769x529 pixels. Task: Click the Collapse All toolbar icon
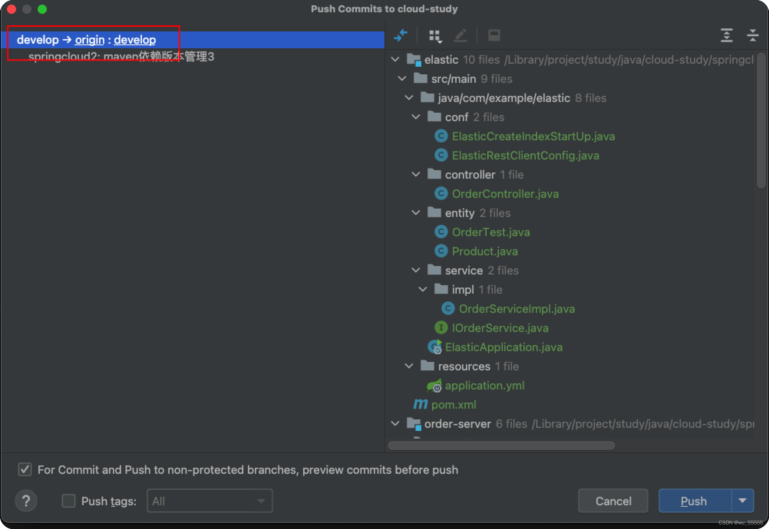pos(752,36)
